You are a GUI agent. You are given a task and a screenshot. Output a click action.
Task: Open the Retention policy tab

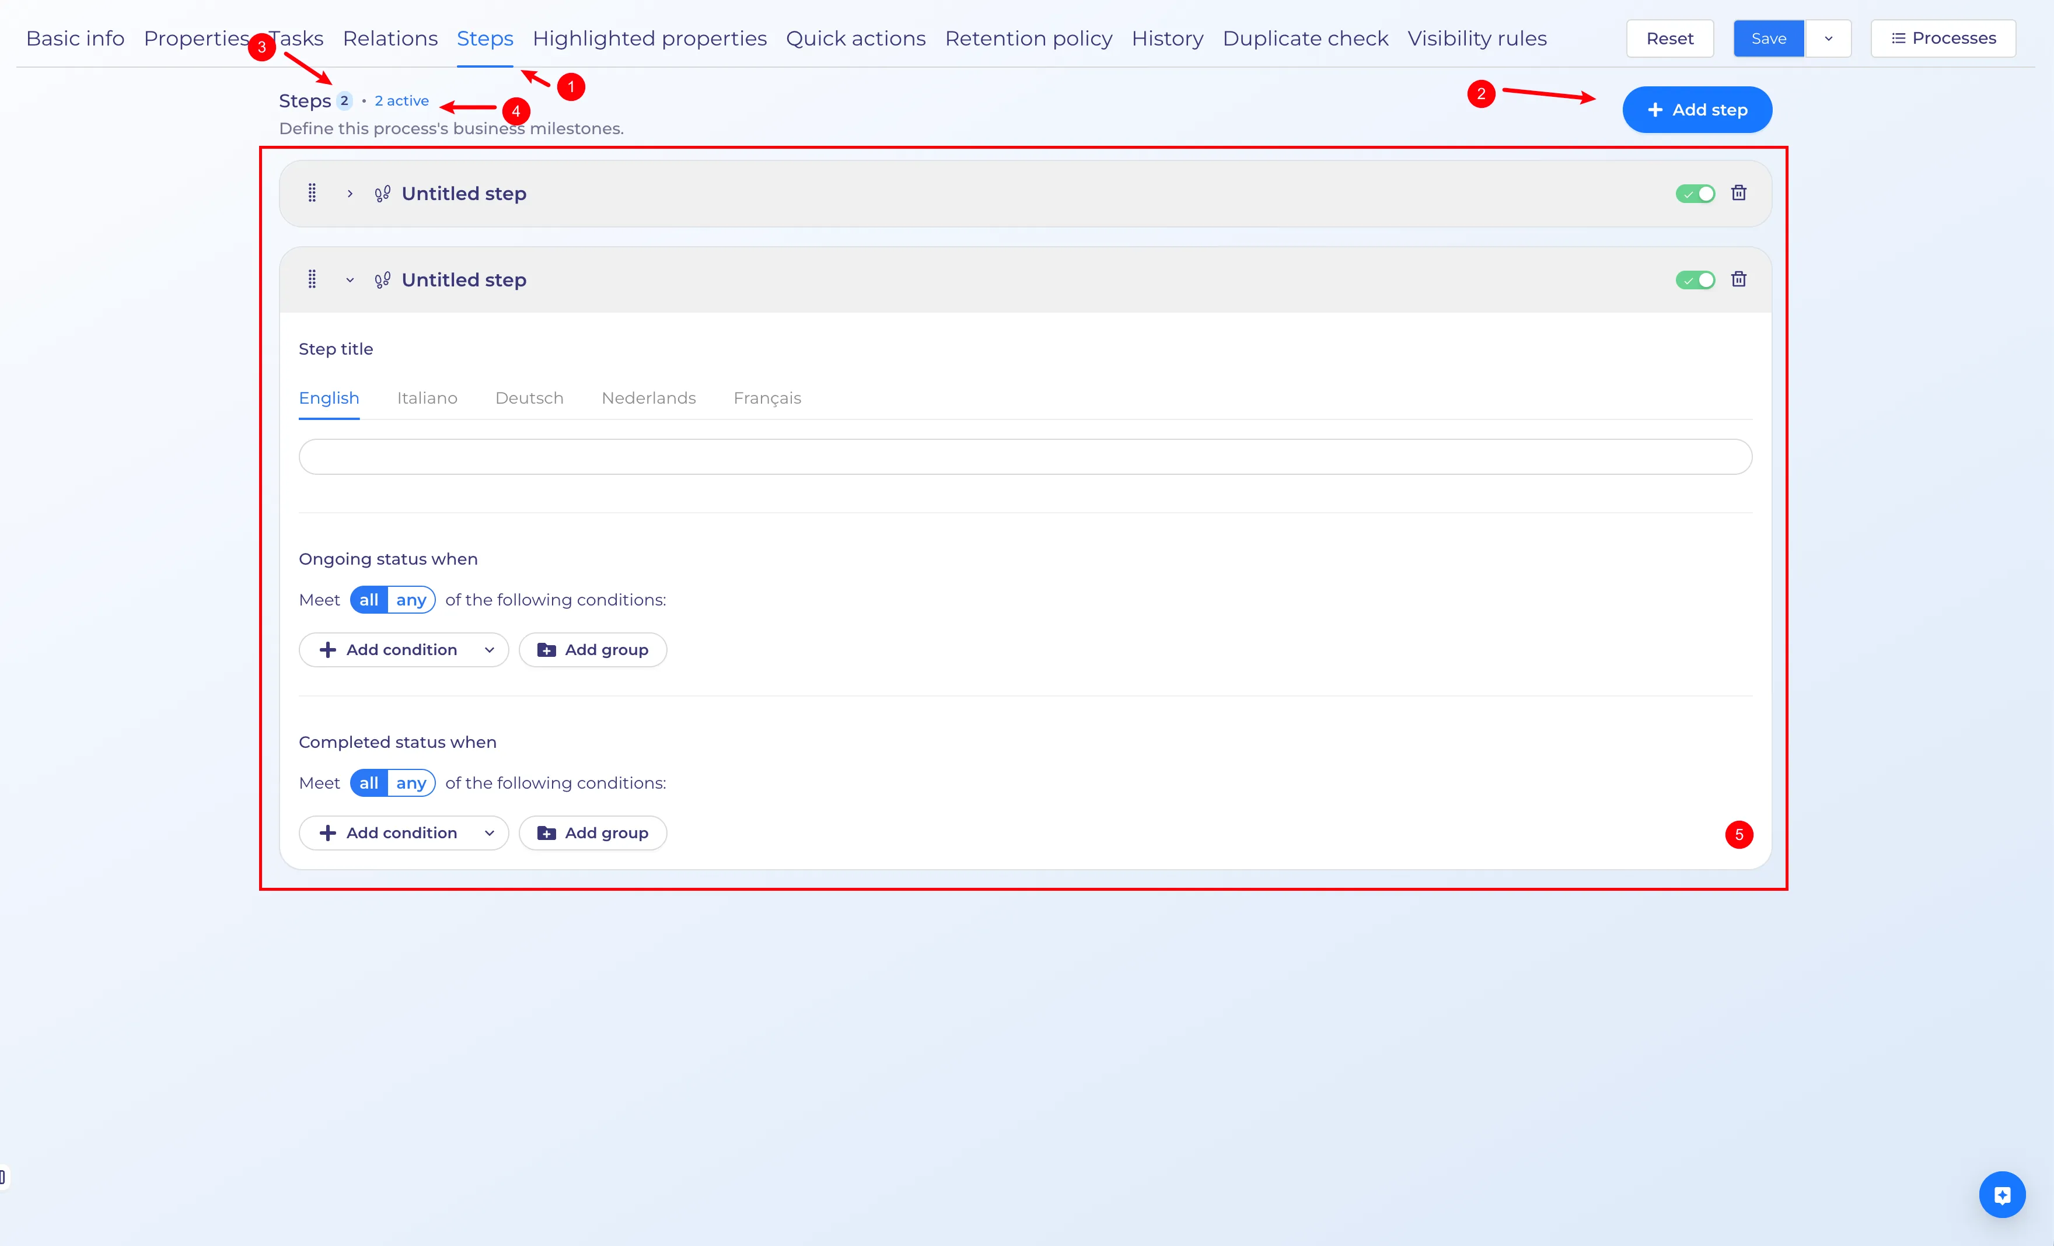pyautogui.click(x=1029, y=38)
